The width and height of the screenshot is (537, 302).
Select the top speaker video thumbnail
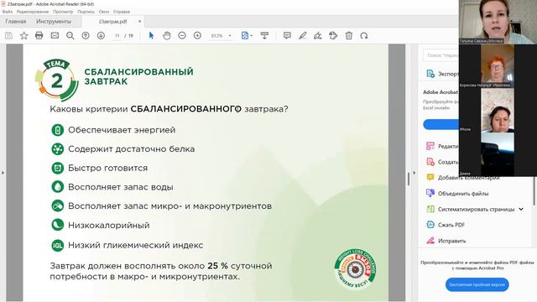pyautogui.click(x=498, y=22)
